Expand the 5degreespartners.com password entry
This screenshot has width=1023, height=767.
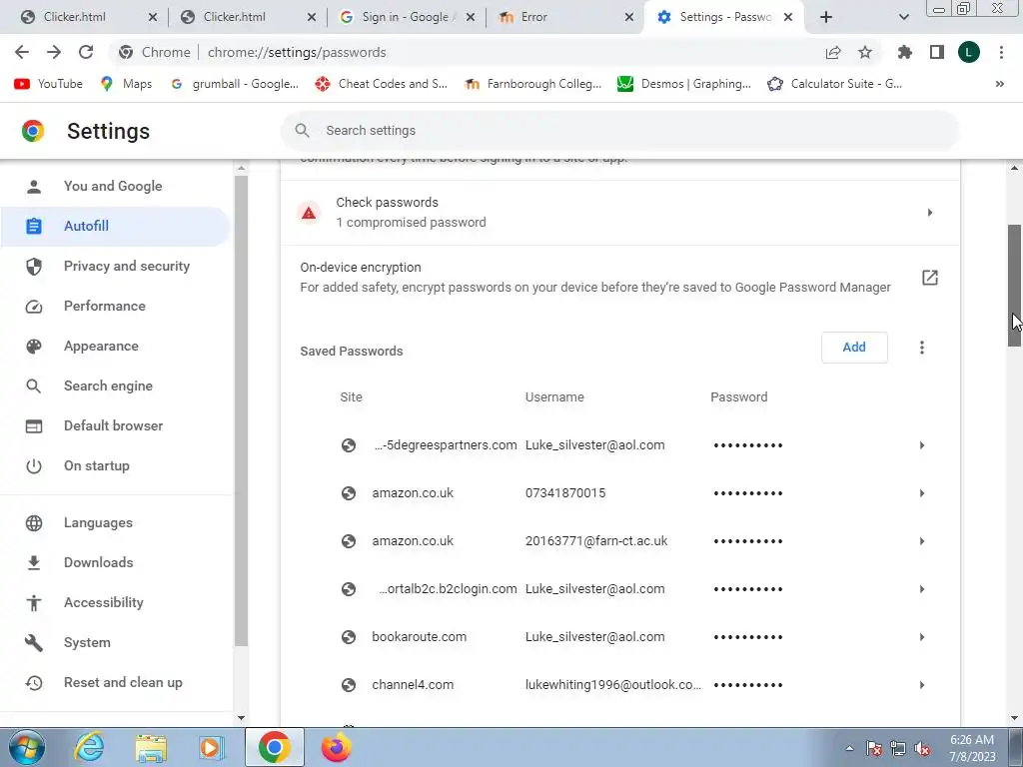coord(922,445)
